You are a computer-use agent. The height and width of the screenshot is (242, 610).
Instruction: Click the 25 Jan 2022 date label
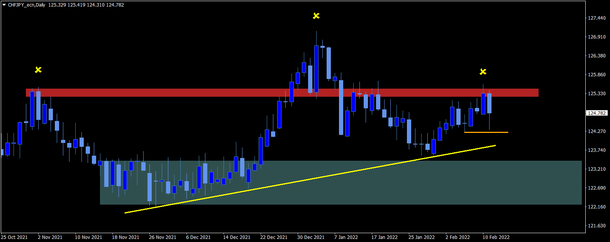pyautogui.click(x=422, y=237)
